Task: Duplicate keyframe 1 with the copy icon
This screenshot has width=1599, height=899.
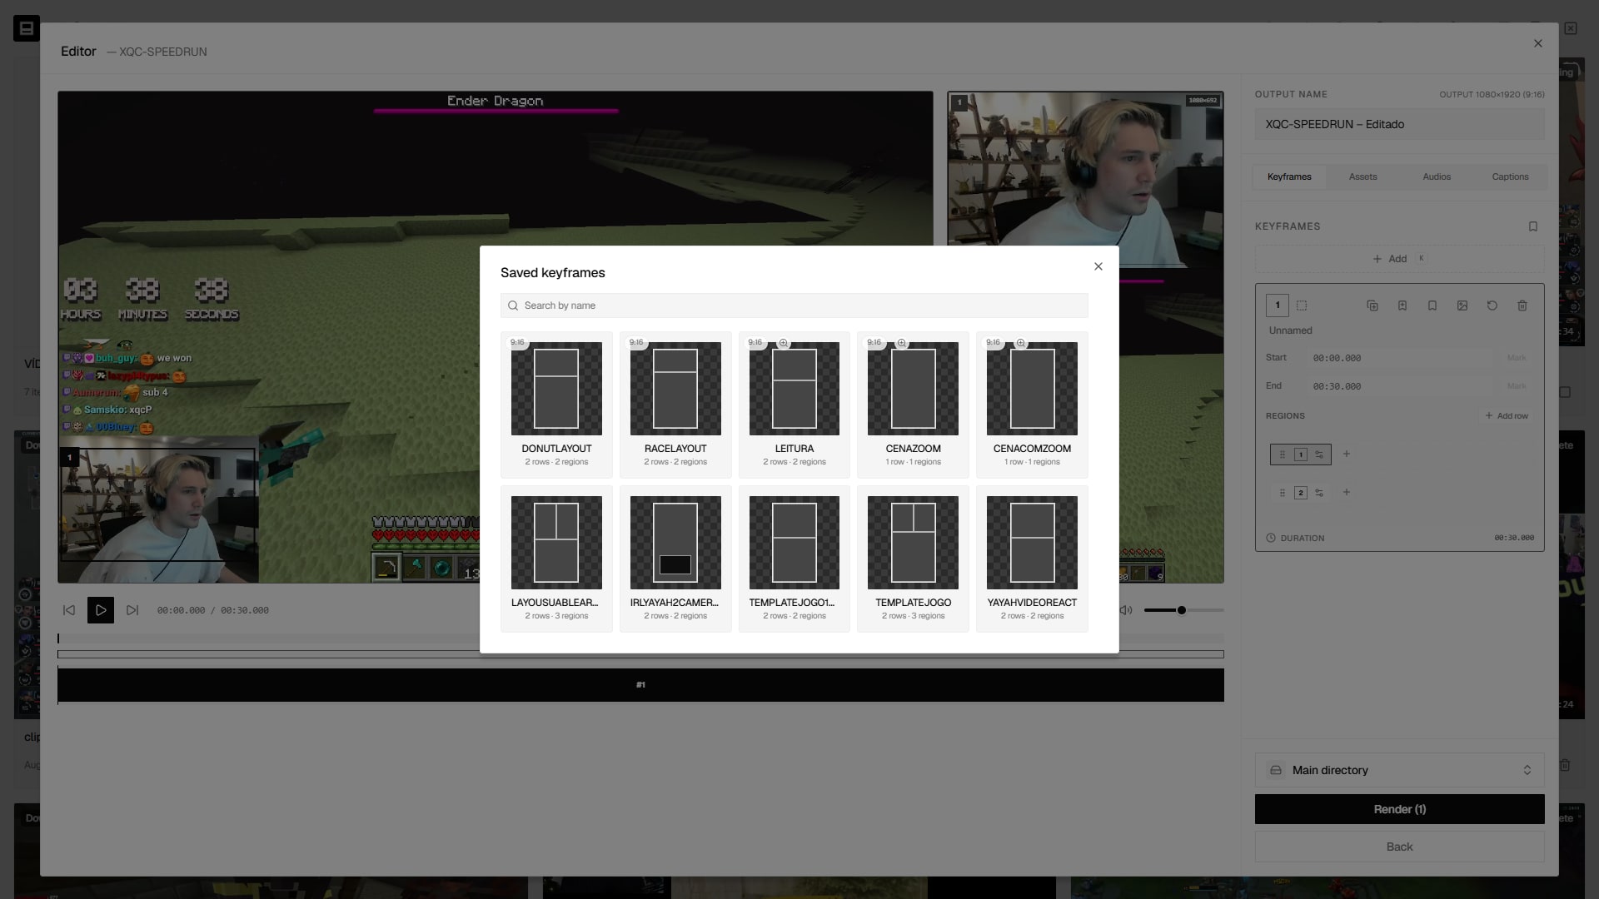Action: coord(1372,305)
